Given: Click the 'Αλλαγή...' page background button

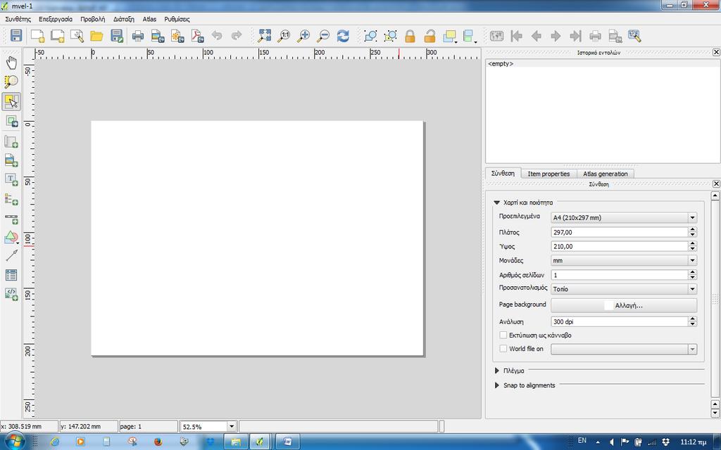Looking at the screenshot, I should coord(624,305).
